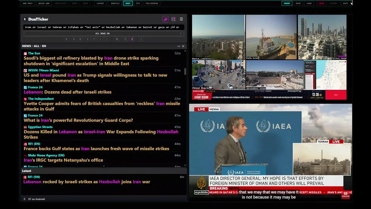The height and width of the screenshot is (209, 371).
Task: Click icon beside DT on Android
Action: [x=25, y=199]
